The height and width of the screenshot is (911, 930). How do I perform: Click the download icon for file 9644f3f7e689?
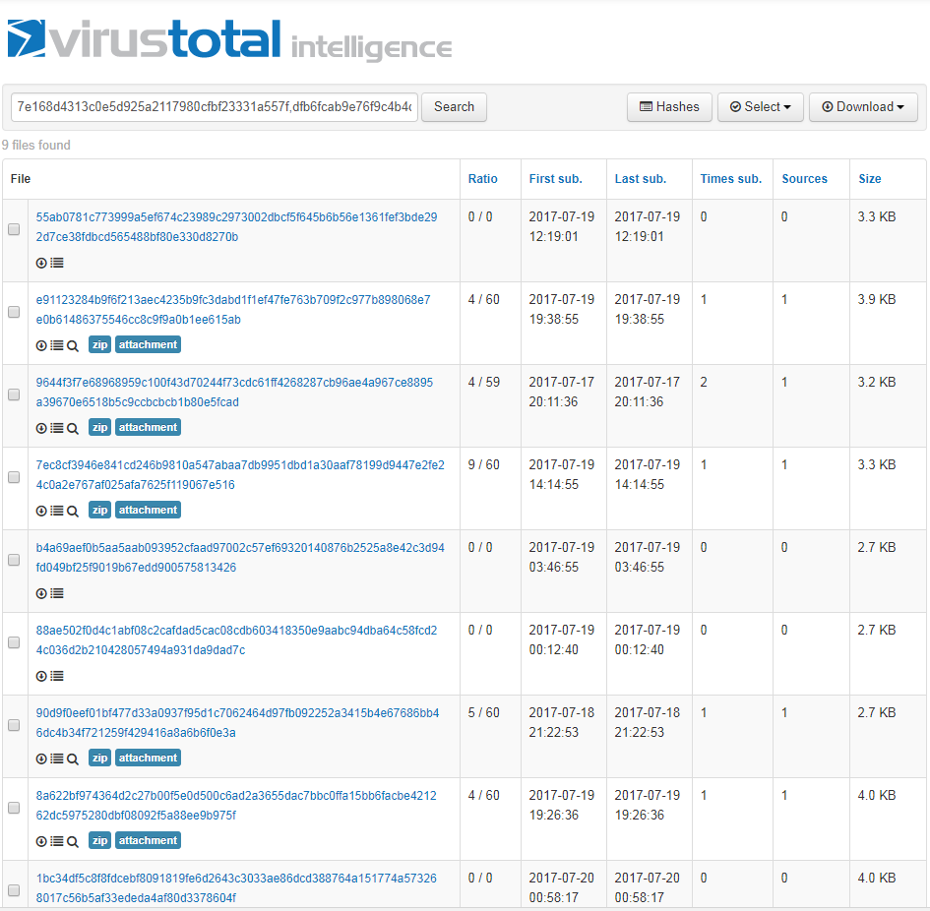point(41,428)
